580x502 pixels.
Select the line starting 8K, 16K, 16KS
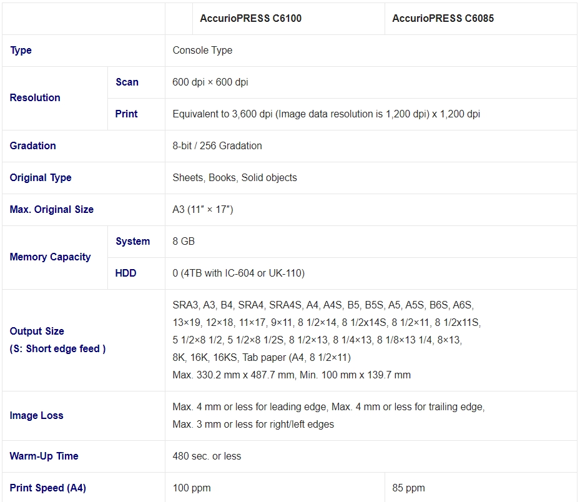point(262,357)
